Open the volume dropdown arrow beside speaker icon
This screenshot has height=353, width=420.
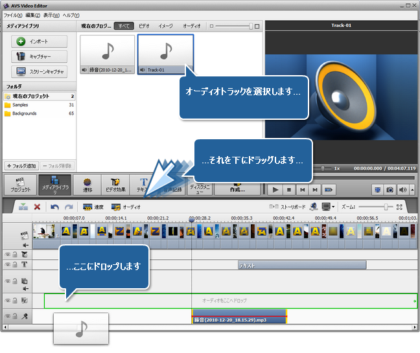click(x=412, y=190)
